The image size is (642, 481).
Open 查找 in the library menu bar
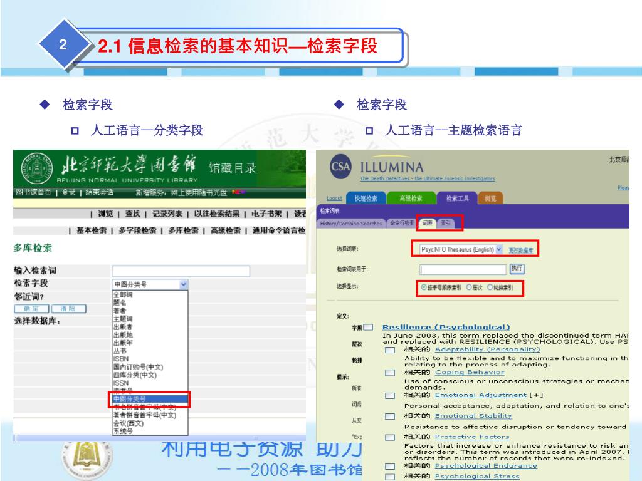click(133, 214)
